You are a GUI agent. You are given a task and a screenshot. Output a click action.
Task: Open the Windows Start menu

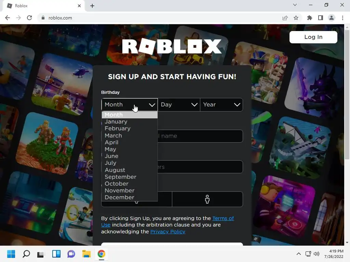(11, 254)
